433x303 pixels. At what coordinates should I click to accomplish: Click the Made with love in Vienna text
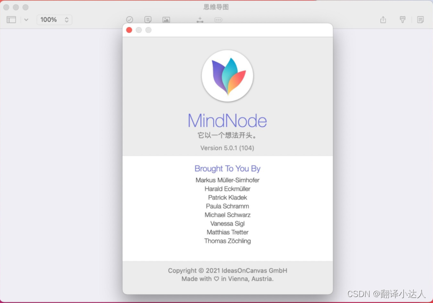(228, 279)
